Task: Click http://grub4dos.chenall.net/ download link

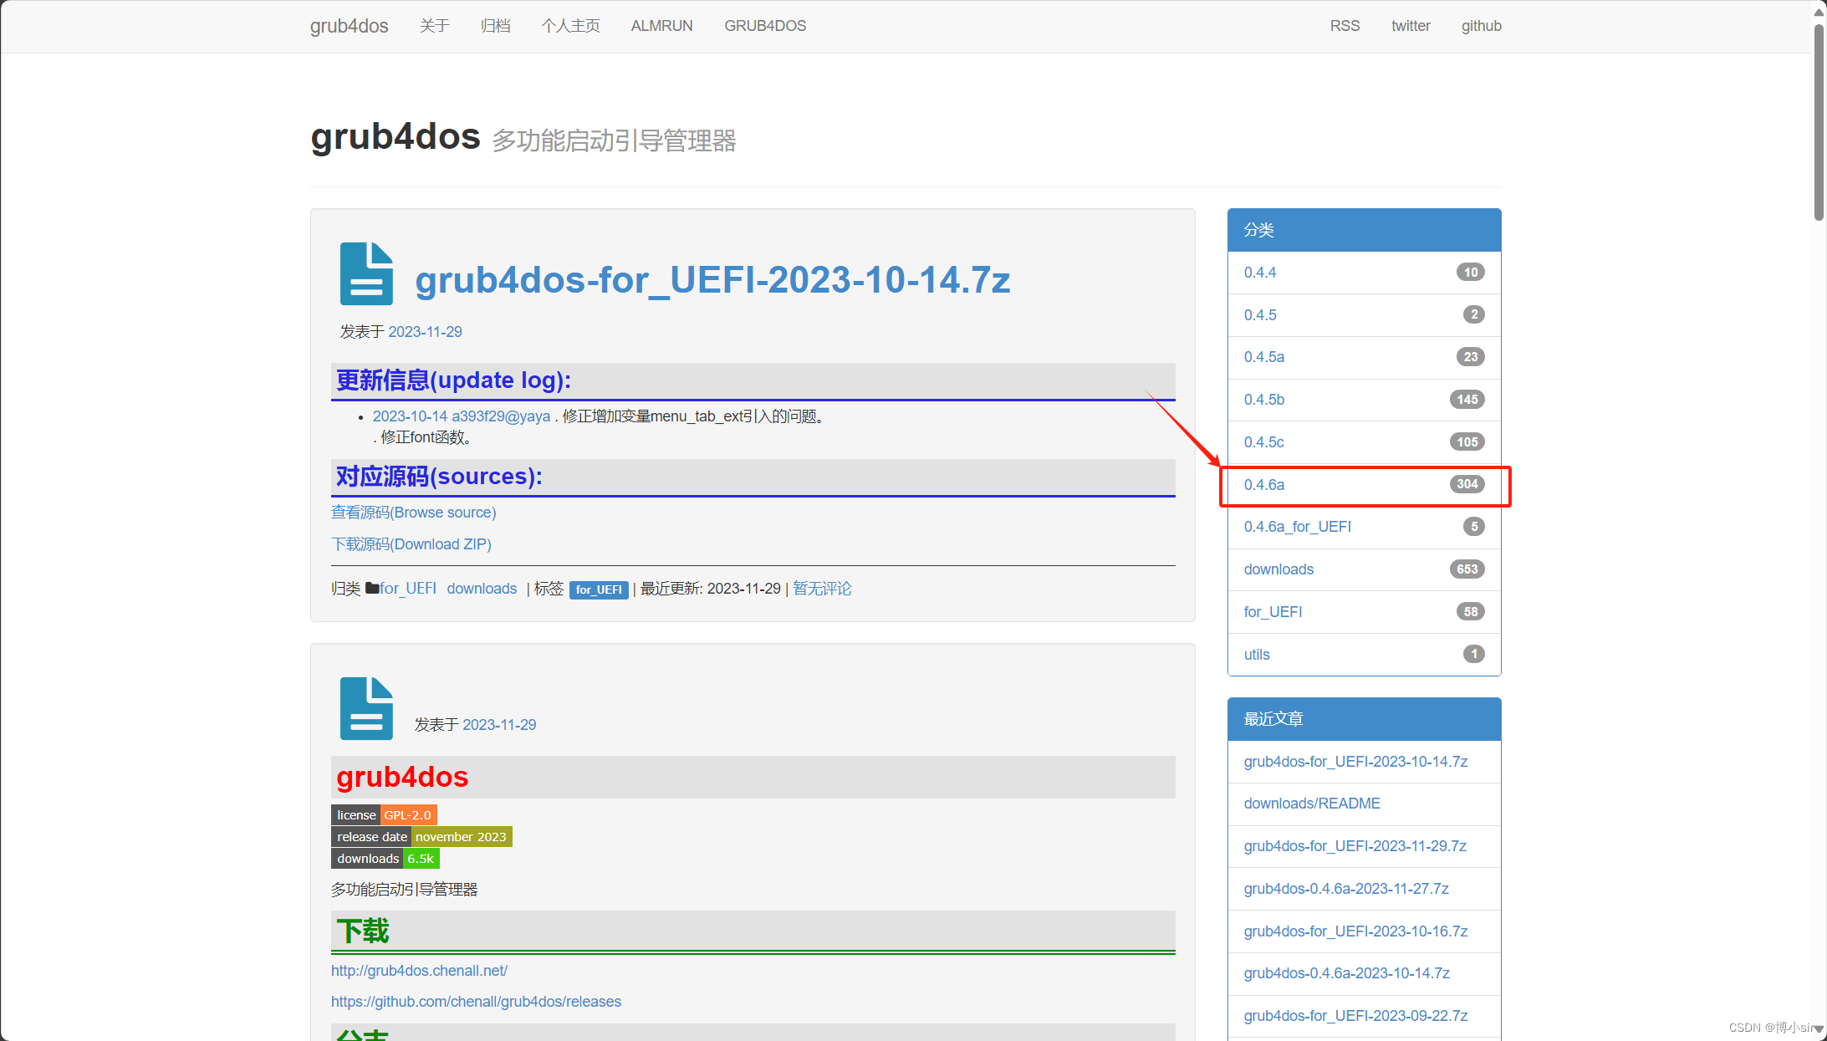Action: (419, 970)
